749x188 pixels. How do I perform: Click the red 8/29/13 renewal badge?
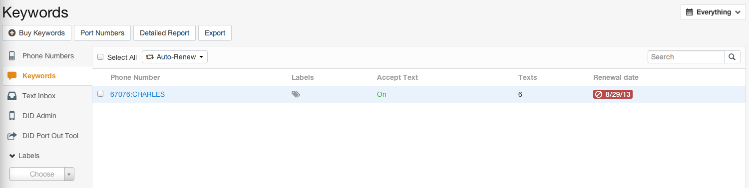(613, 94)
